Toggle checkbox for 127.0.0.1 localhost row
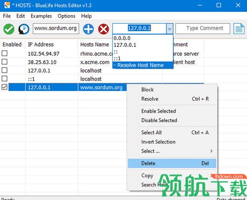 pyautogui.click(x=4, y=70)
